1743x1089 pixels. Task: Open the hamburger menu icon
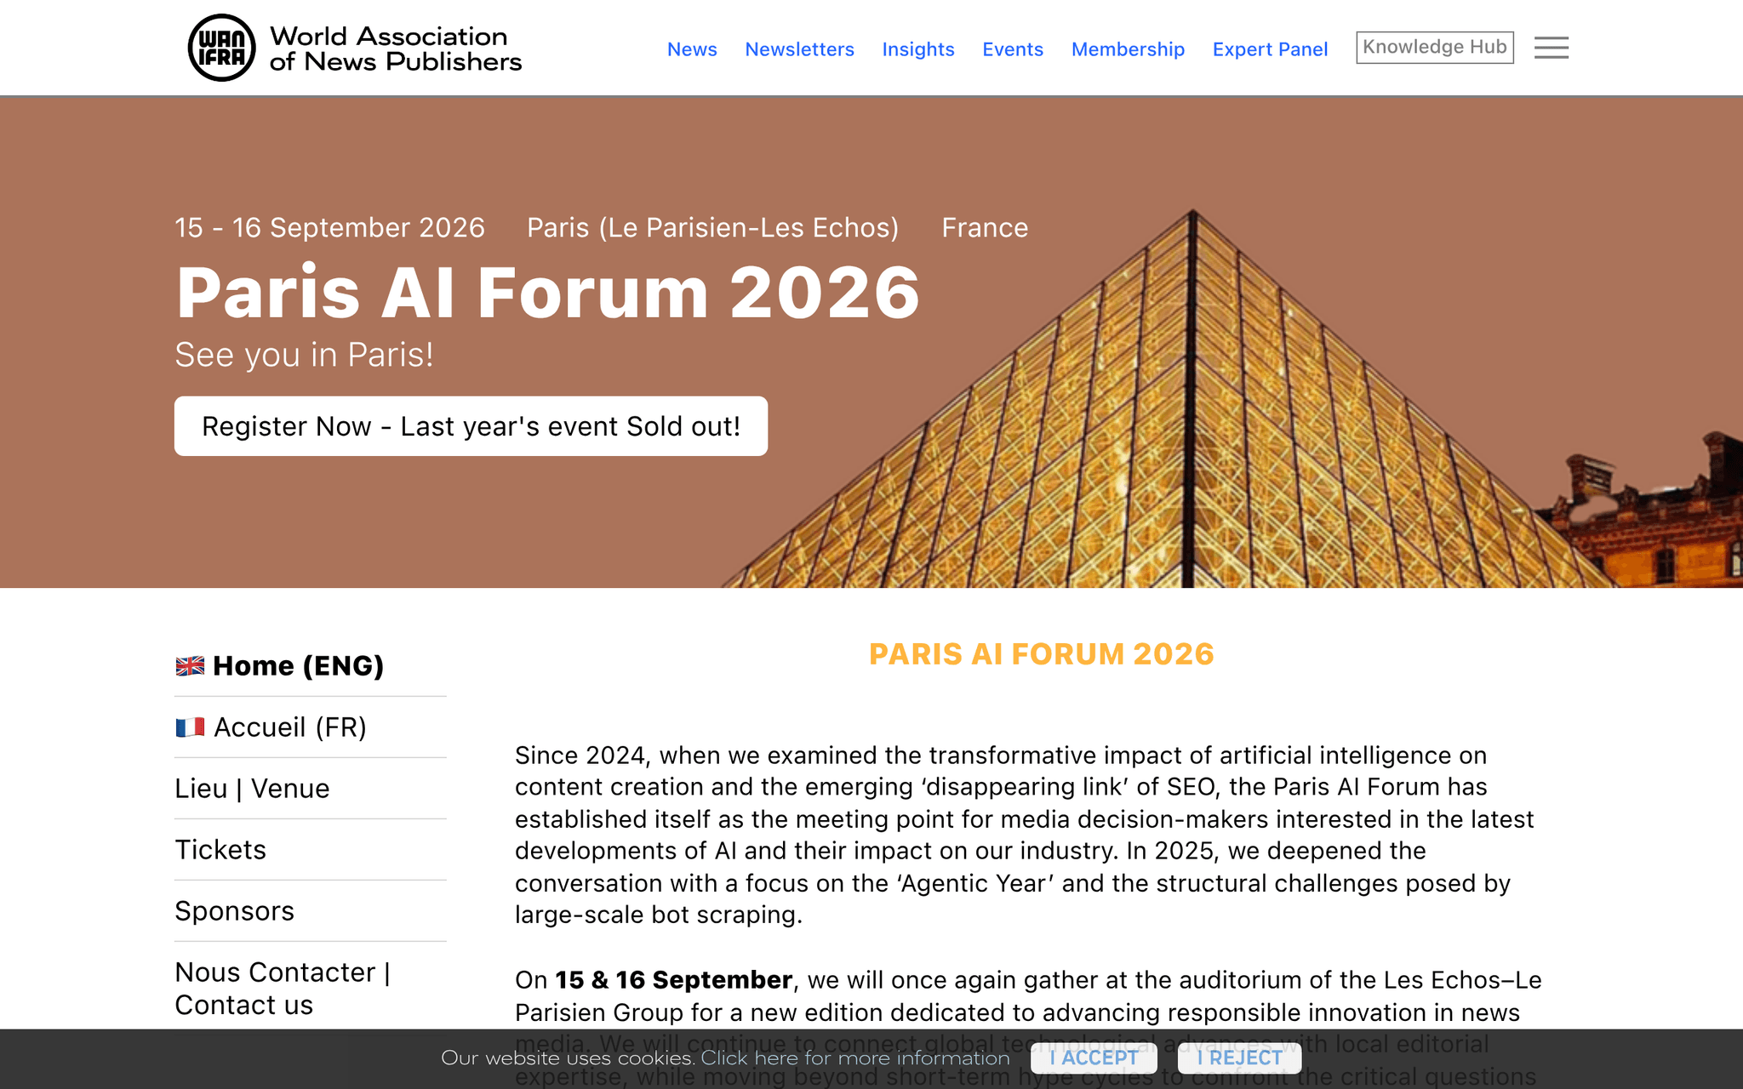click(x=1551, y=48)
